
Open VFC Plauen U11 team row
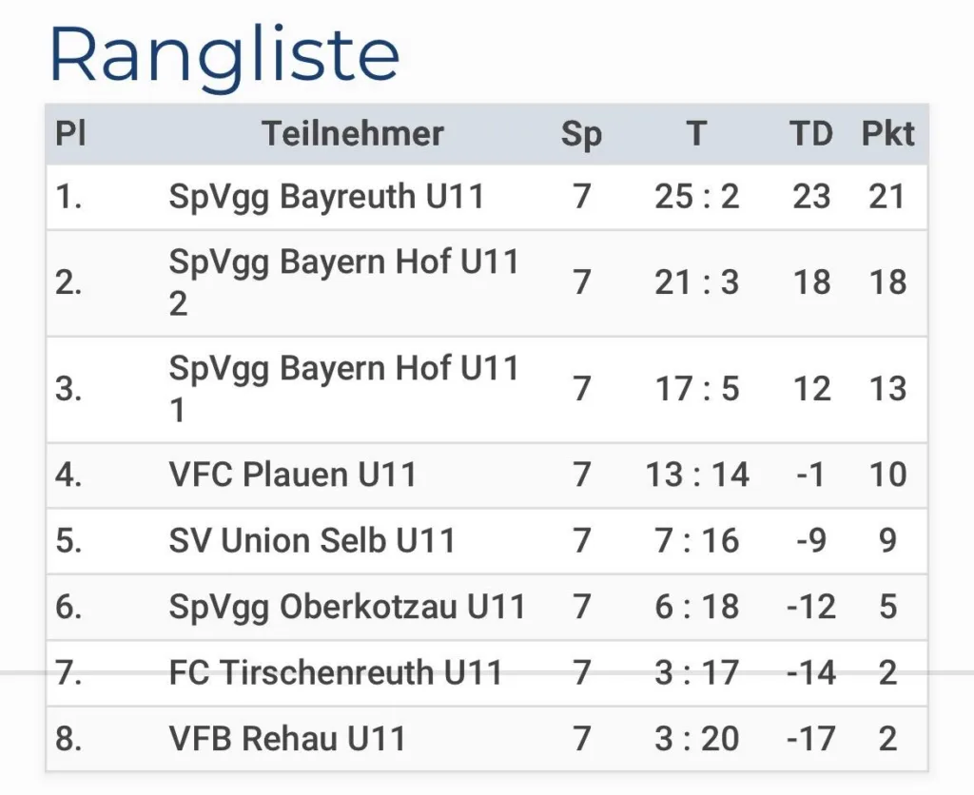[x=292, y=475]
